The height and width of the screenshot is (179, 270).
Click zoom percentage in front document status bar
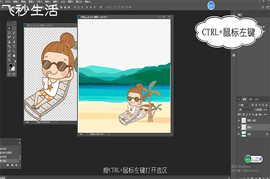(81, 134)
